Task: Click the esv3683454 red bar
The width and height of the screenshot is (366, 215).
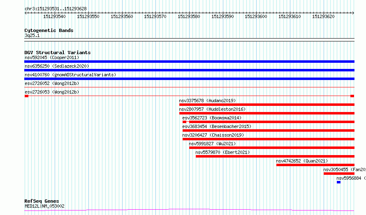Action: 269,130
